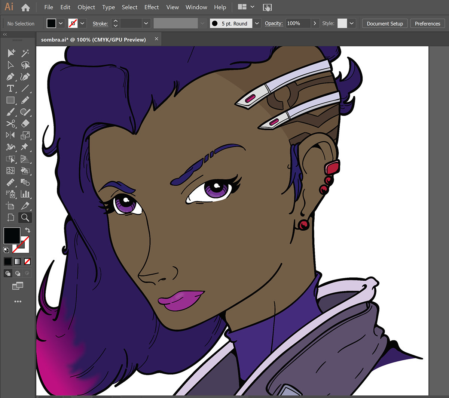Viewport: 449px width, 398px height.
Task: Select the Reflect tool
Action: (x=11, y=135)
